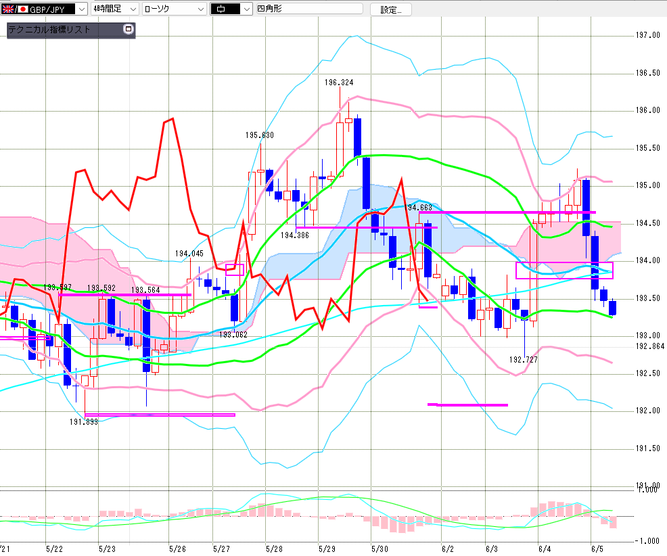Click the 196.324 high price label
This screenshot has height=556, width=667.
pos(339,83)
